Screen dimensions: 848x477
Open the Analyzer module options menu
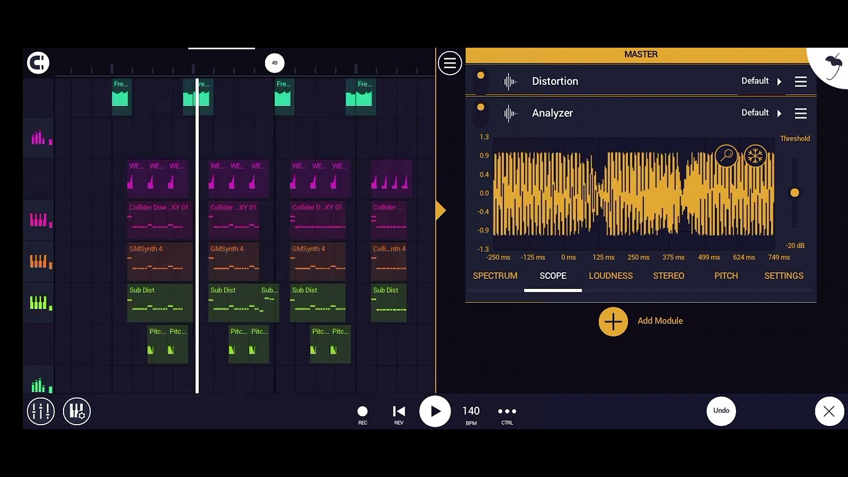coord(801,113)
